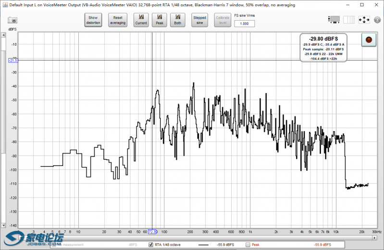Click the camera capture graph image icon
This screenshot has height=250, width=384.
tap(12, 20)
